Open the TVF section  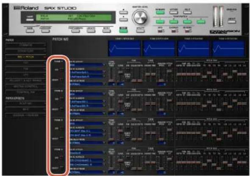coord(26,63)
